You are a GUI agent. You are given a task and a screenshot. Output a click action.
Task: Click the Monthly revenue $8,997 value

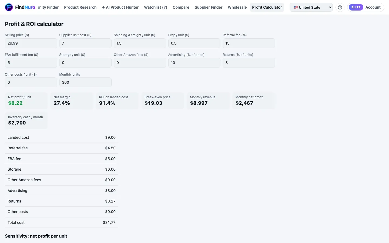pyautogui.click(x=199, y=103)
